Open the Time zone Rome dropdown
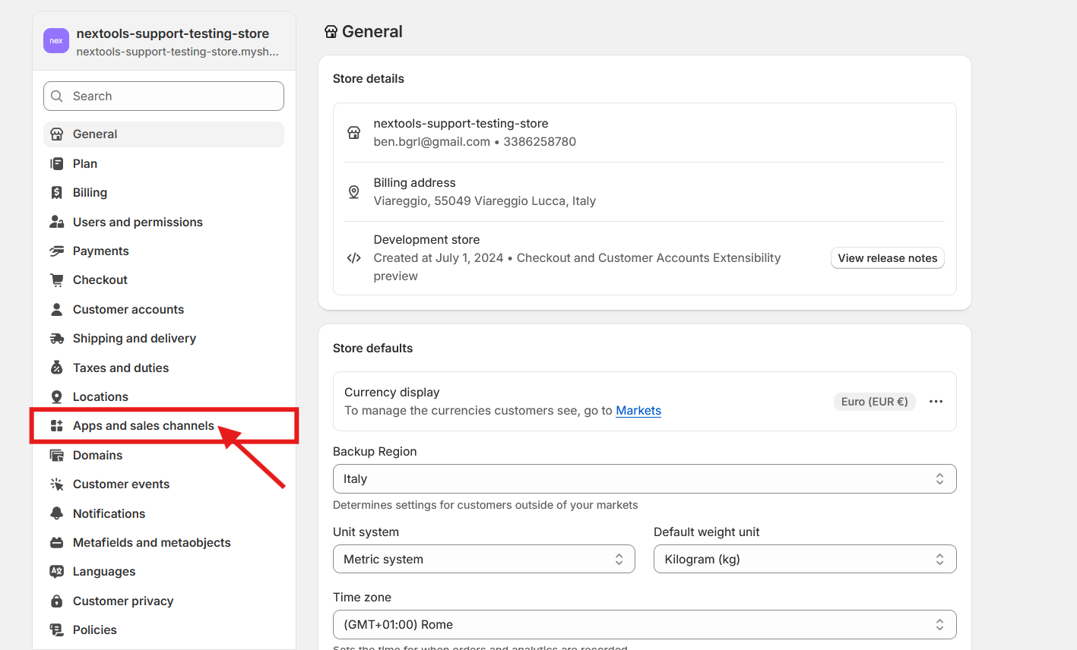Viewport: 1077px width, 650px height. coord(644,625)
